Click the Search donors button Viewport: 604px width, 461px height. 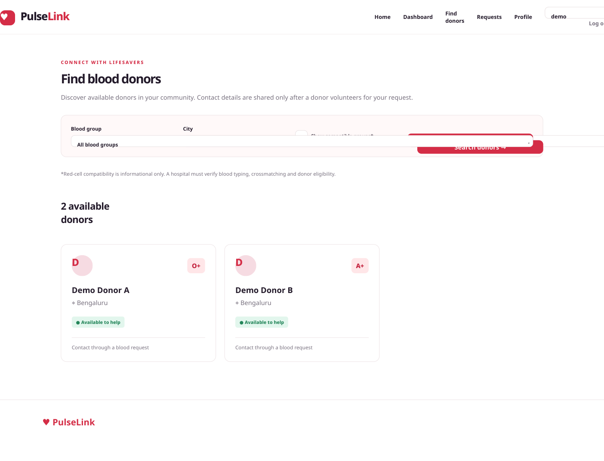click(x=480, y=147)
